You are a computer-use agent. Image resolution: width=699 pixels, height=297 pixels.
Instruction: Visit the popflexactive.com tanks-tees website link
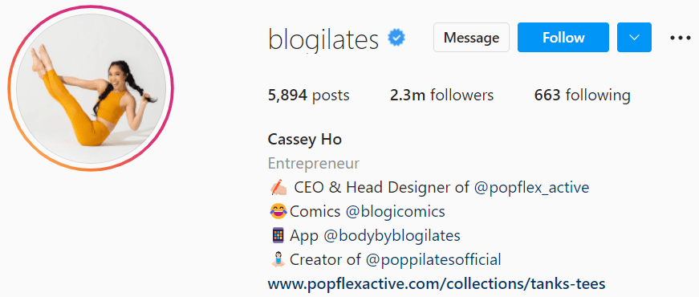click(437, 283)
